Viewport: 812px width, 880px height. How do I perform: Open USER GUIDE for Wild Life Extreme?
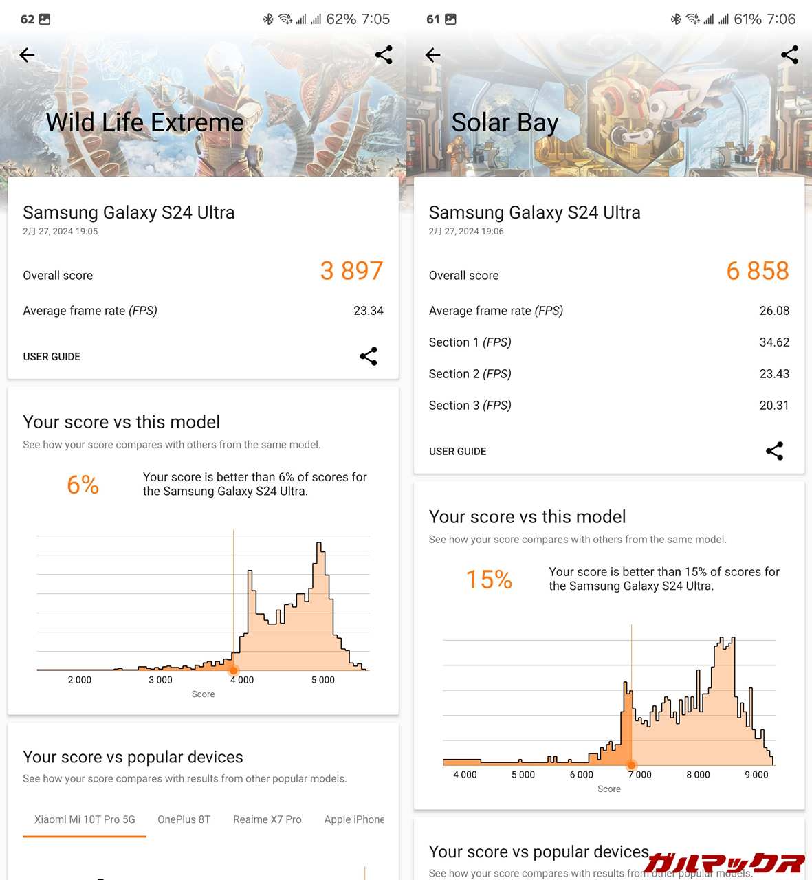[x=52, y=356]
